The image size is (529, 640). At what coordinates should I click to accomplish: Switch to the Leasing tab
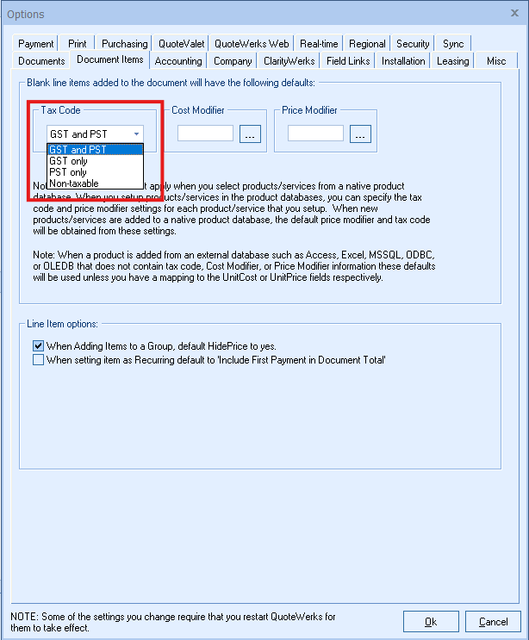click(452, 61)
